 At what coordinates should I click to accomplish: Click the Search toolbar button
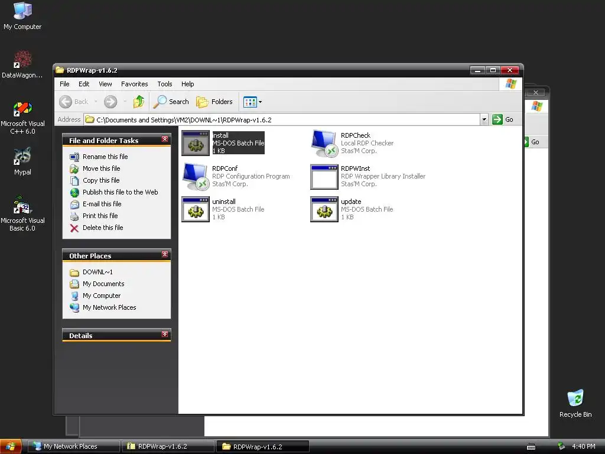[171, 102]
